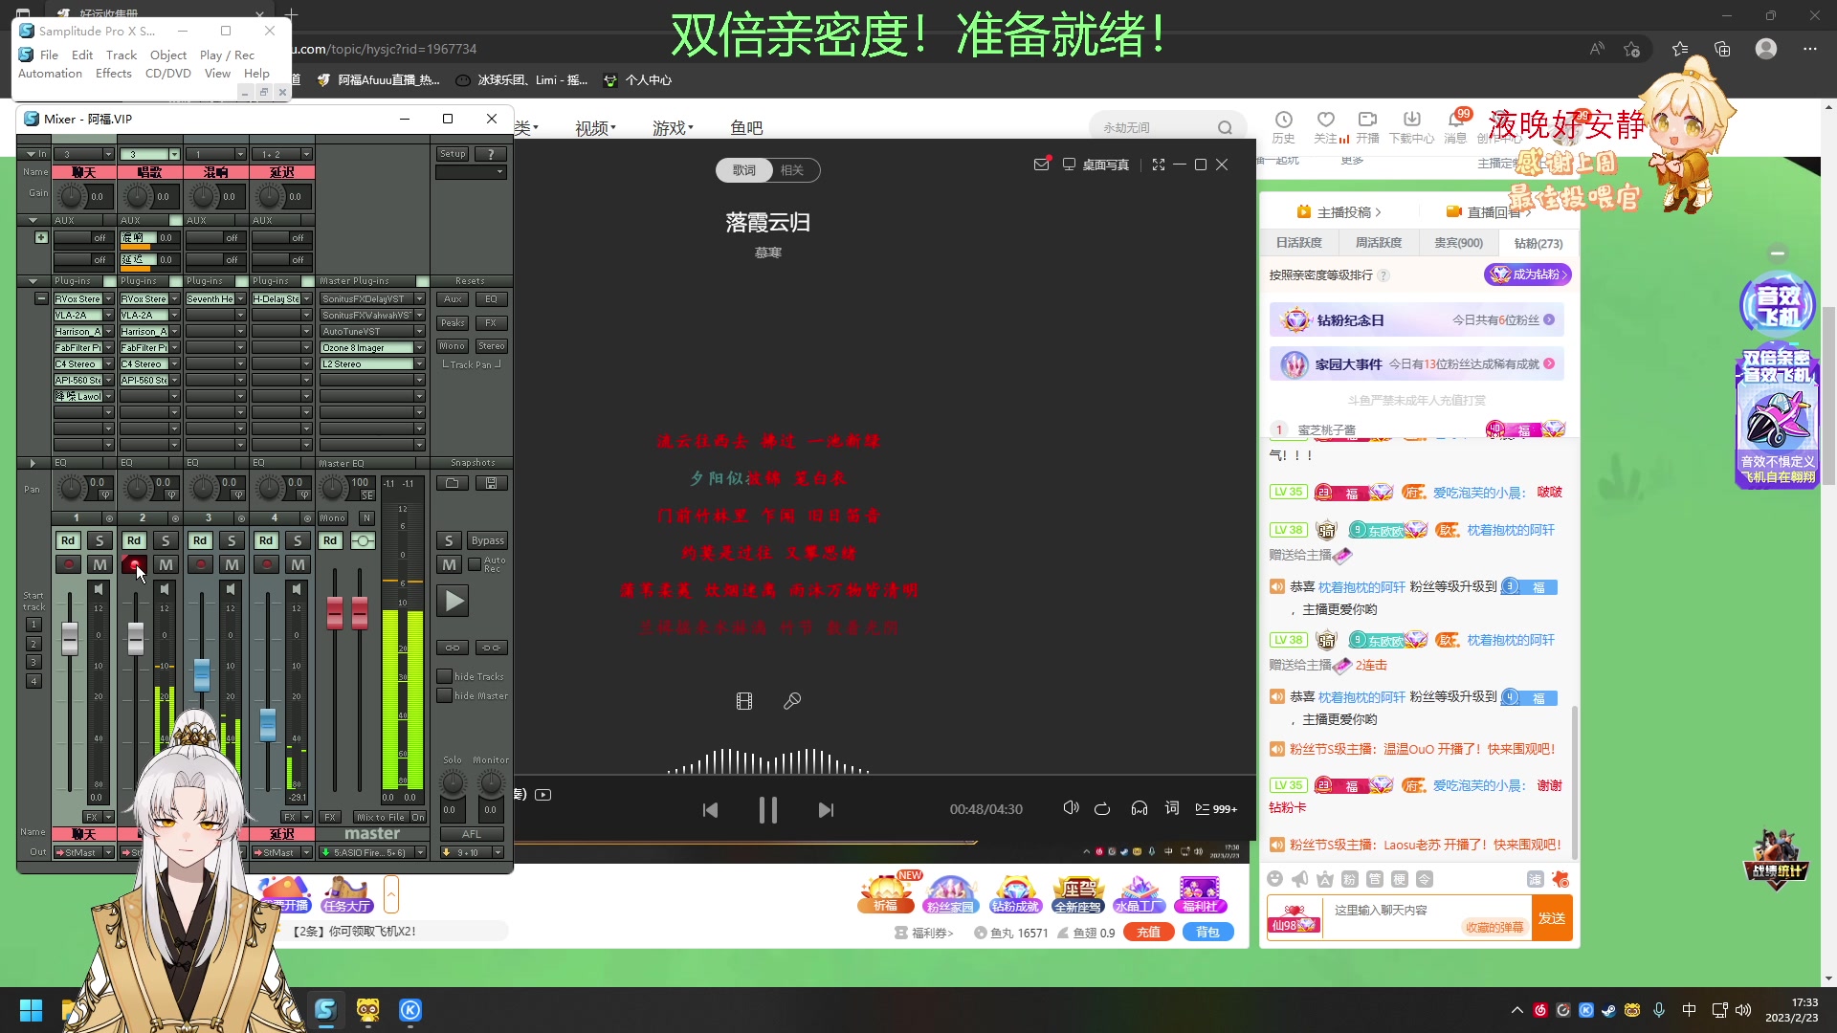Screen dimensions: 1837x1033
Task: Click the music player volume icon
Action: click(x=1071, y=808)
